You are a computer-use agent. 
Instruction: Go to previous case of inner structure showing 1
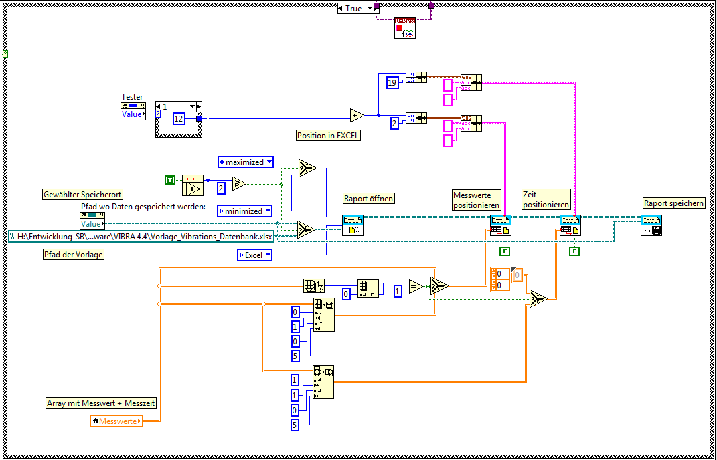click(159, 106)
